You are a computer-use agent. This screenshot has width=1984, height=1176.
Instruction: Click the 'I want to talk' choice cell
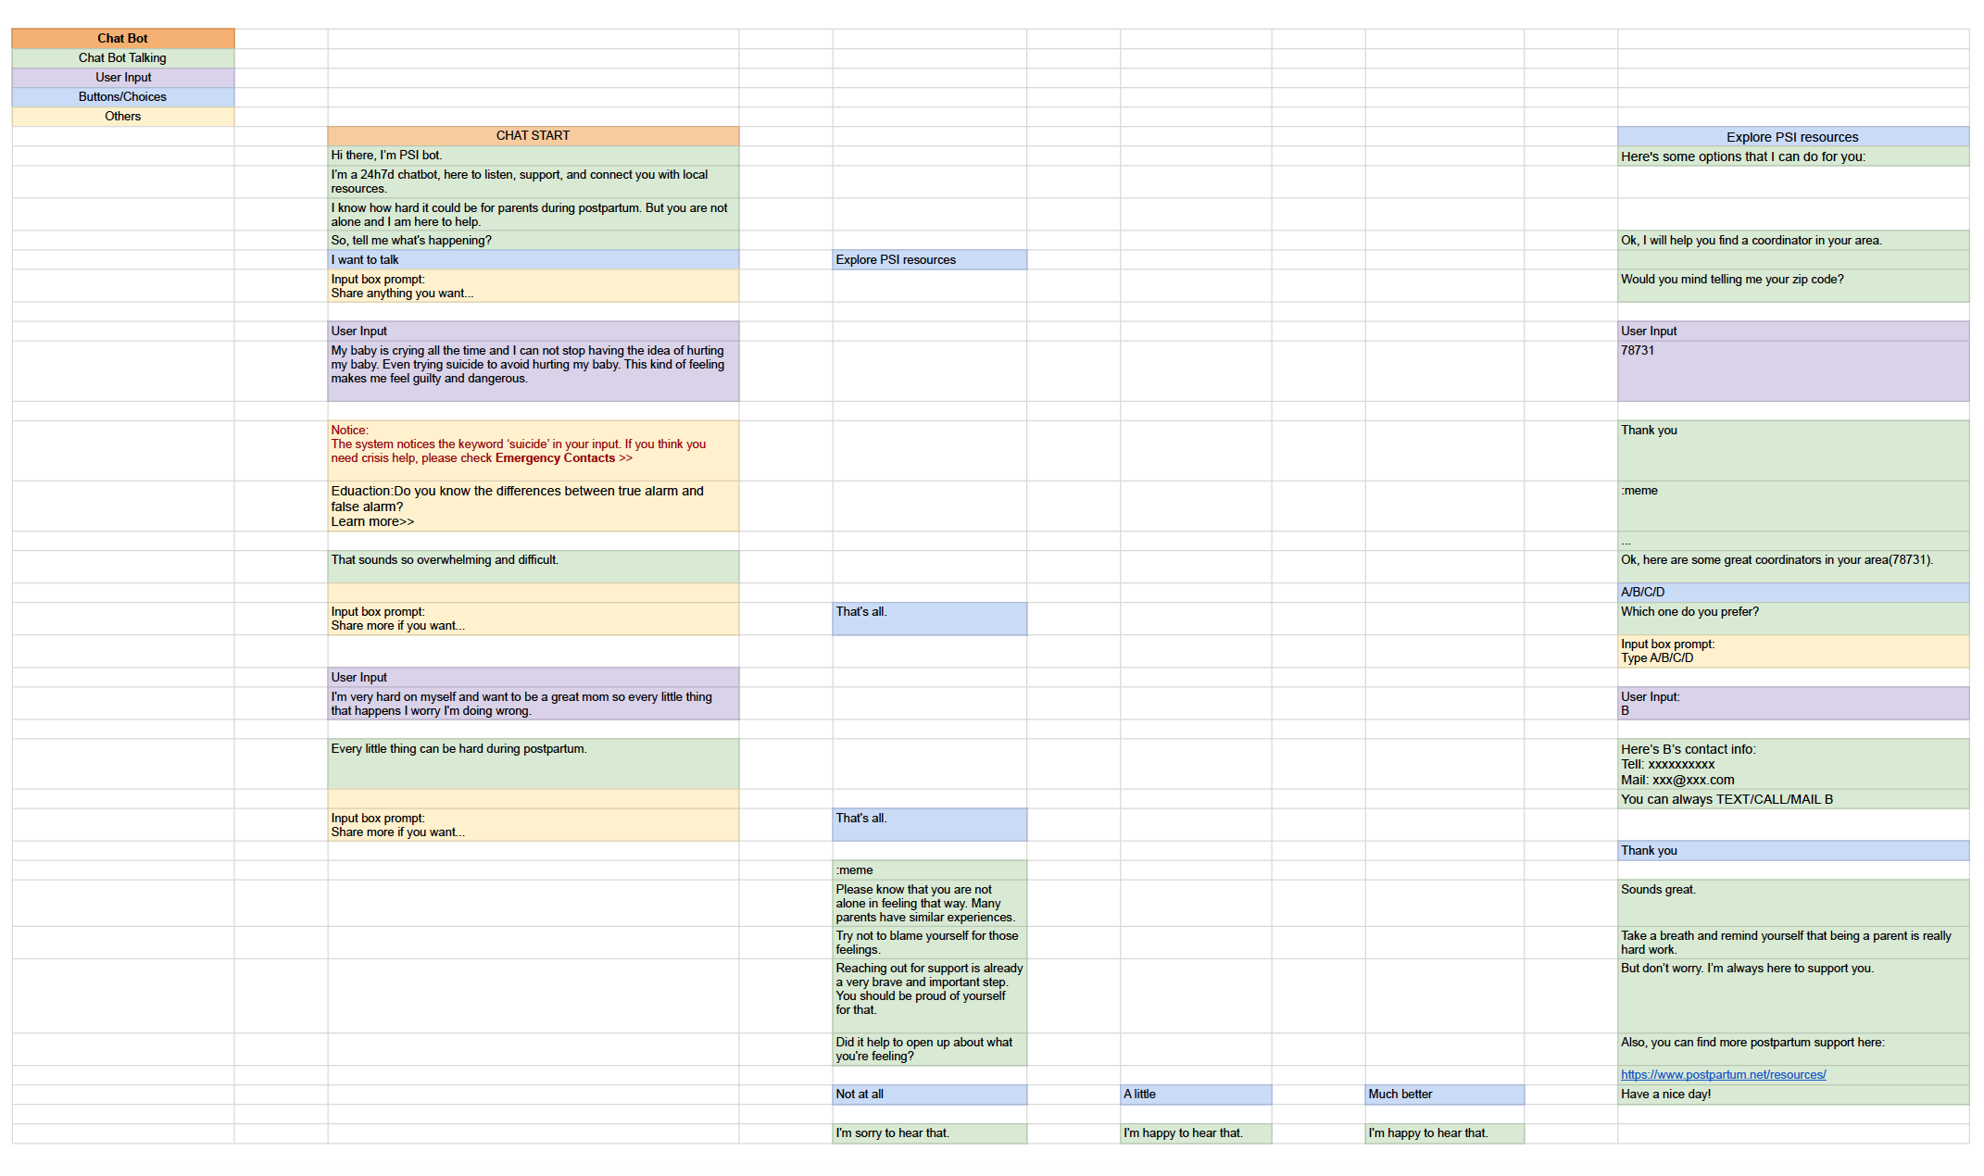[534, 259]
